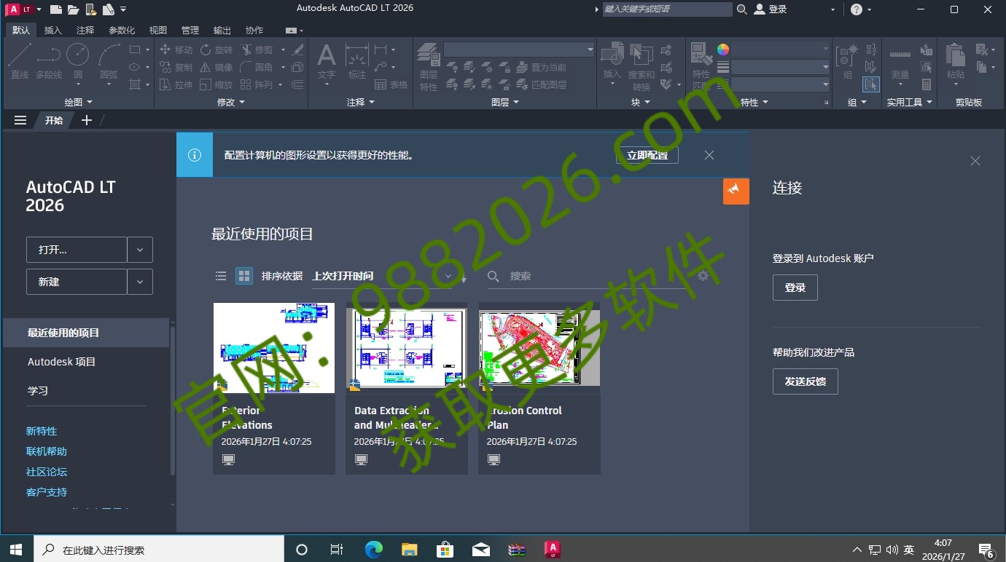Select 开始 file tab
The height and width of the screenshot is (562, 1006).
pos(54,120)
